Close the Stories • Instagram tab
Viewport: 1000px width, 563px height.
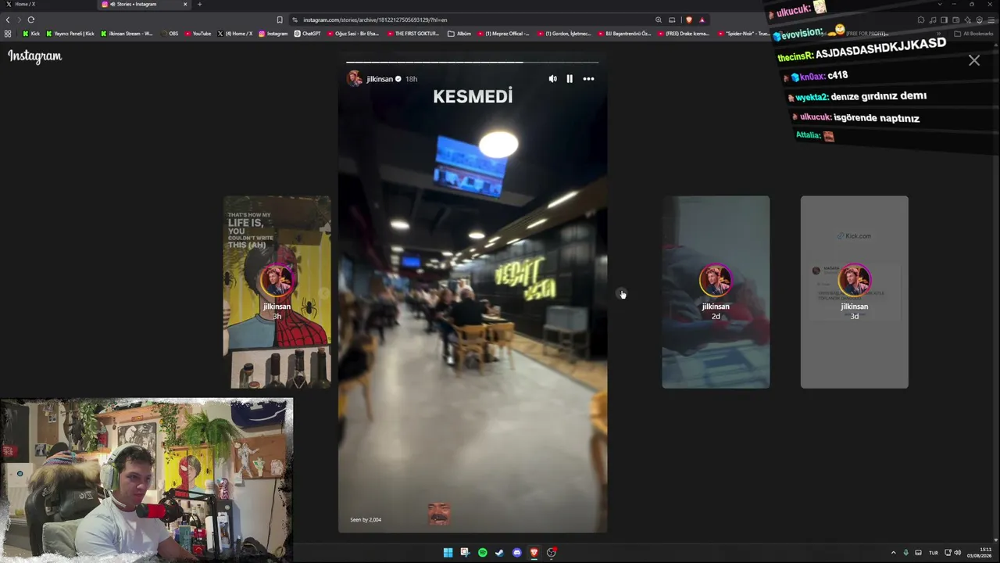coord(185,4)
